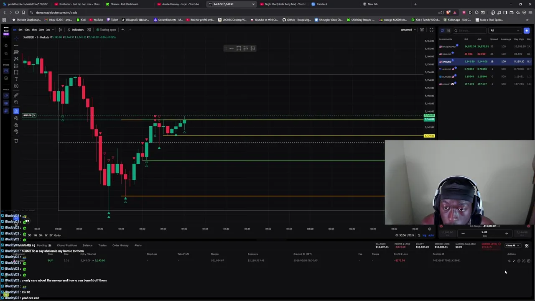Image resolution: width=535 pixels, height=301 pixels.
Task: Open the Pending orders tab
Action: [x=43, y=245]
